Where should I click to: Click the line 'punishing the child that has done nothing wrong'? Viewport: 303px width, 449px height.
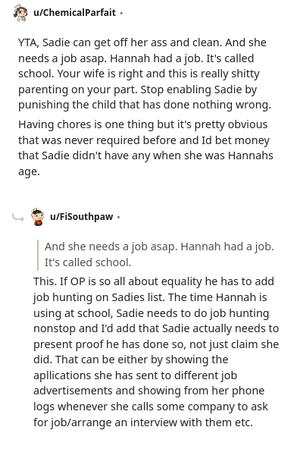[x=145, y=105]
